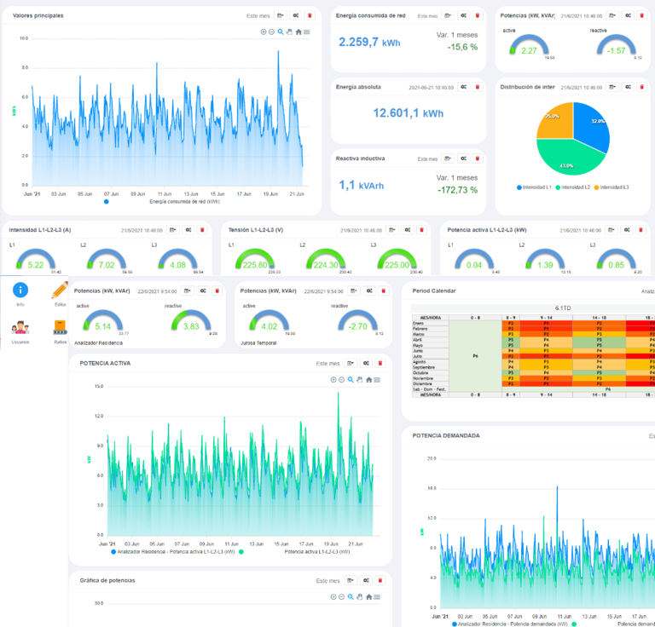Open the Usuarios people icon
Viewport: 655px width, 627px height.
[20, 328]
